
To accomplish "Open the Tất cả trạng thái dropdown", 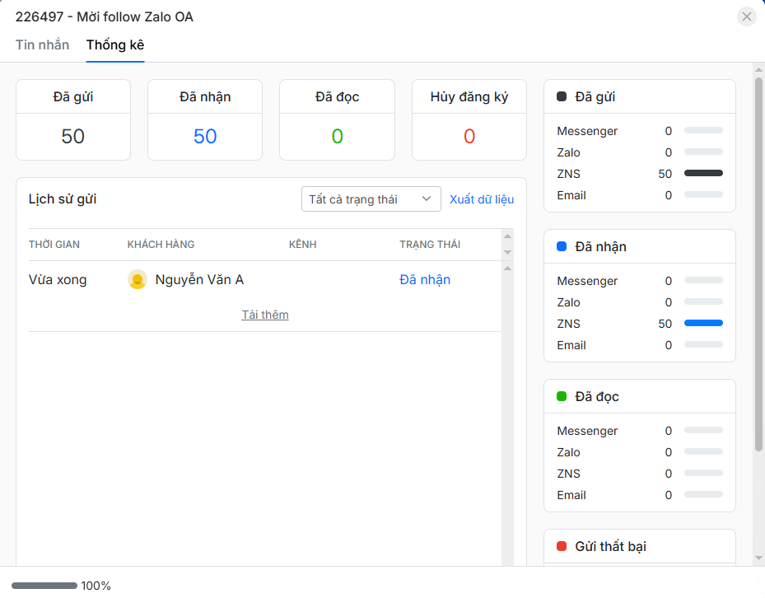I will [x=371, y=199].
